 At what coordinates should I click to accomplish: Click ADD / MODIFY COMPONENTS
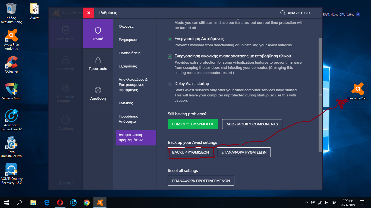pyautogui.click(x=252, y=124)
